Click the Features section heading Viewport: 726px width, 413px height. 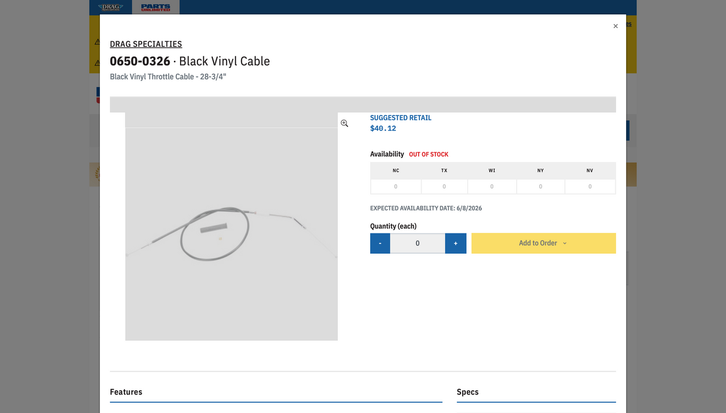[x=126, y=392]
